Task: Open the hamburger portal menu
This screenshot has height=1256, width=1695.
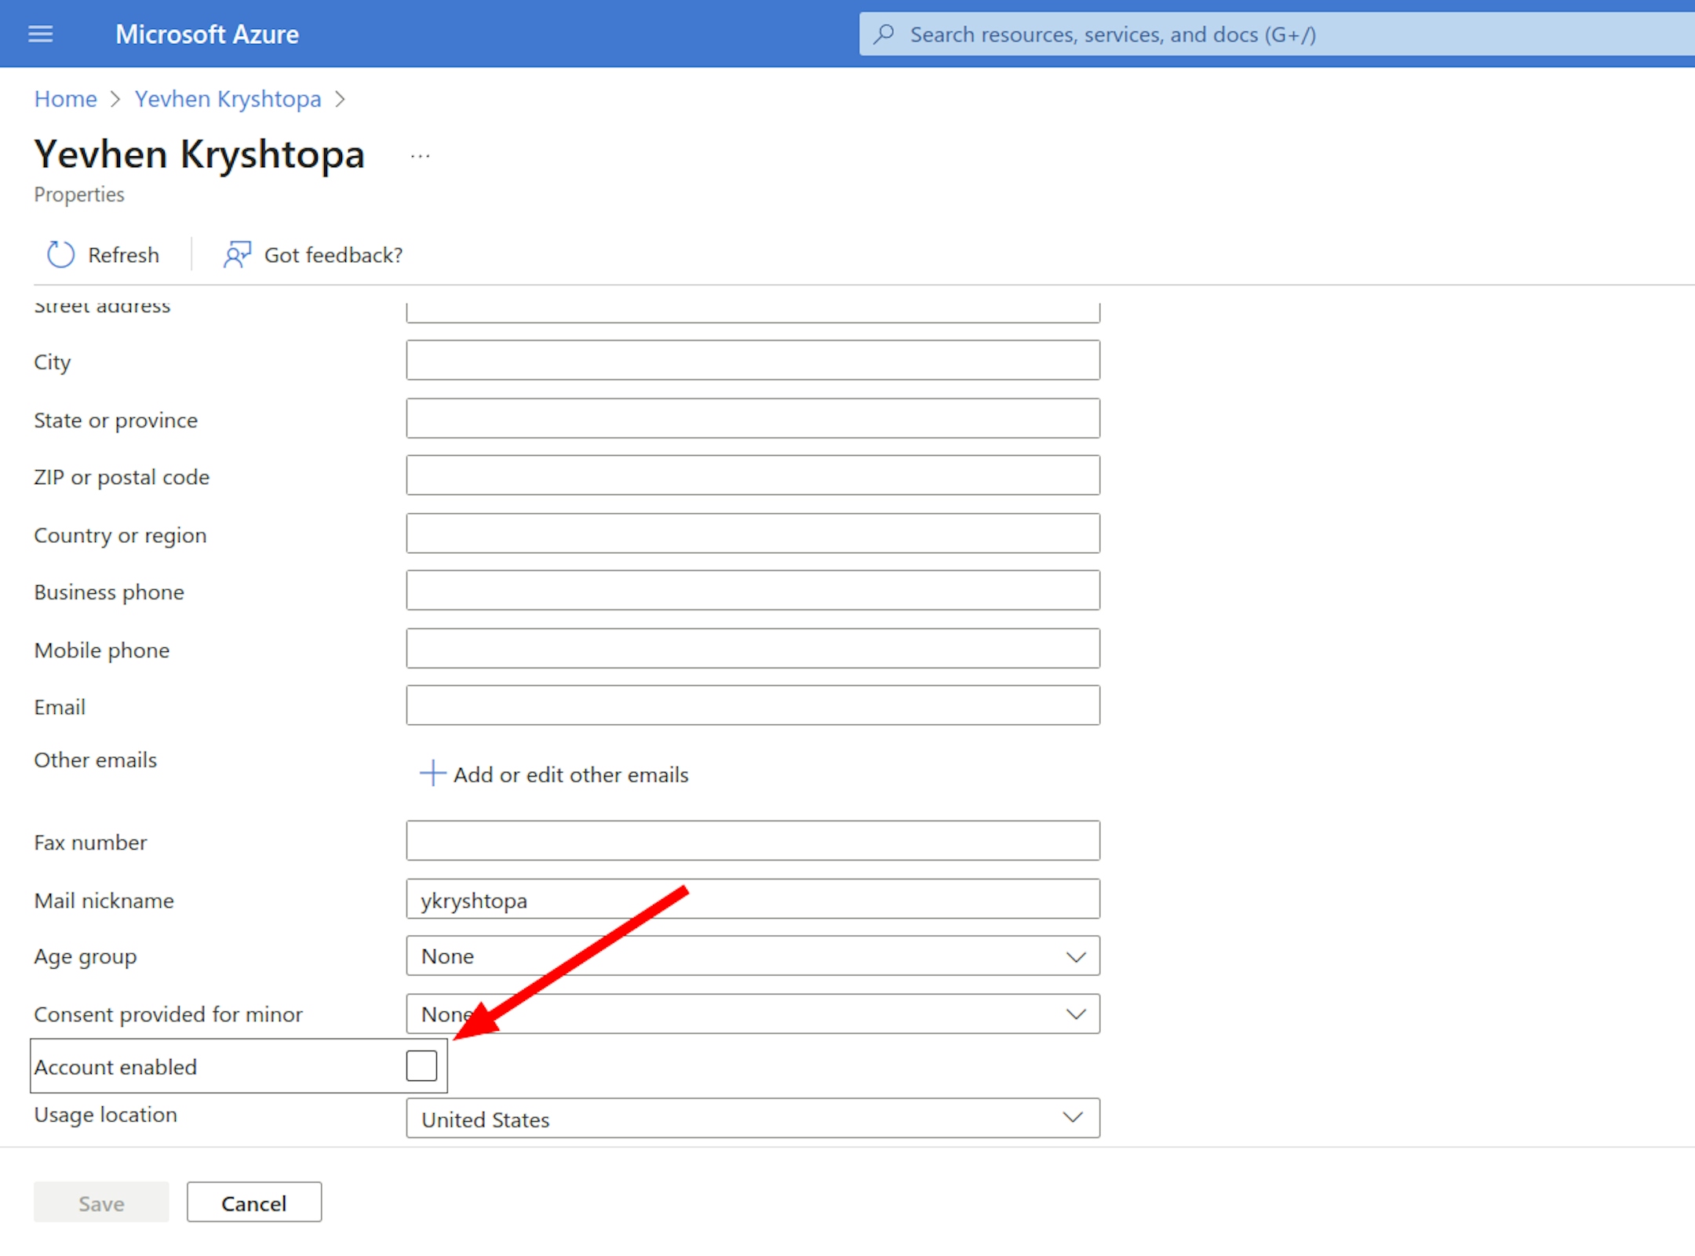Action: tap(40, 34)
